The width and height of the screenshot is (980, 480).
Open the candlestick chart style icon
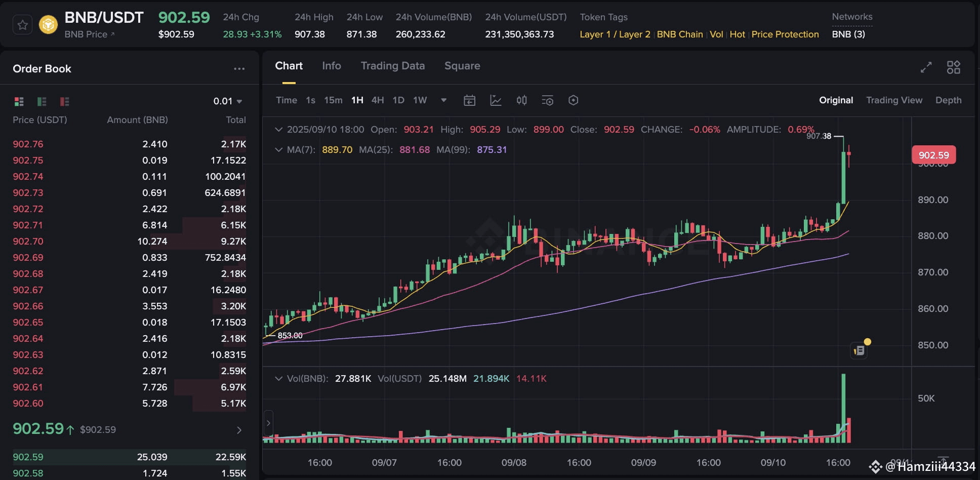pos(521,100)
